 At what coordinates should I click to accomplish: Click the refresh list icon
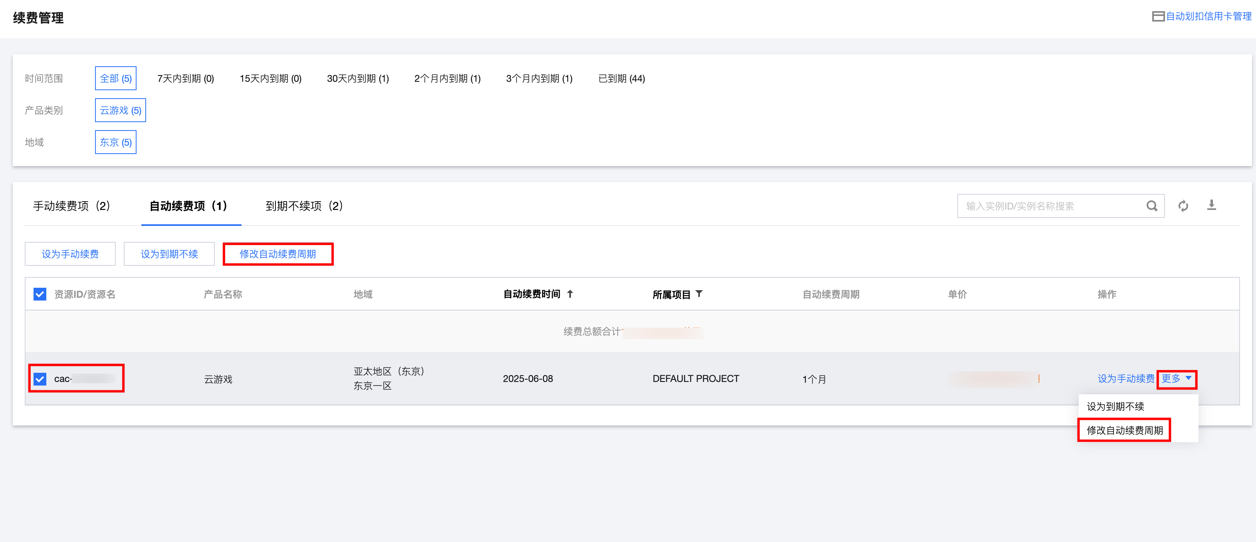[x=1183, y=206]
